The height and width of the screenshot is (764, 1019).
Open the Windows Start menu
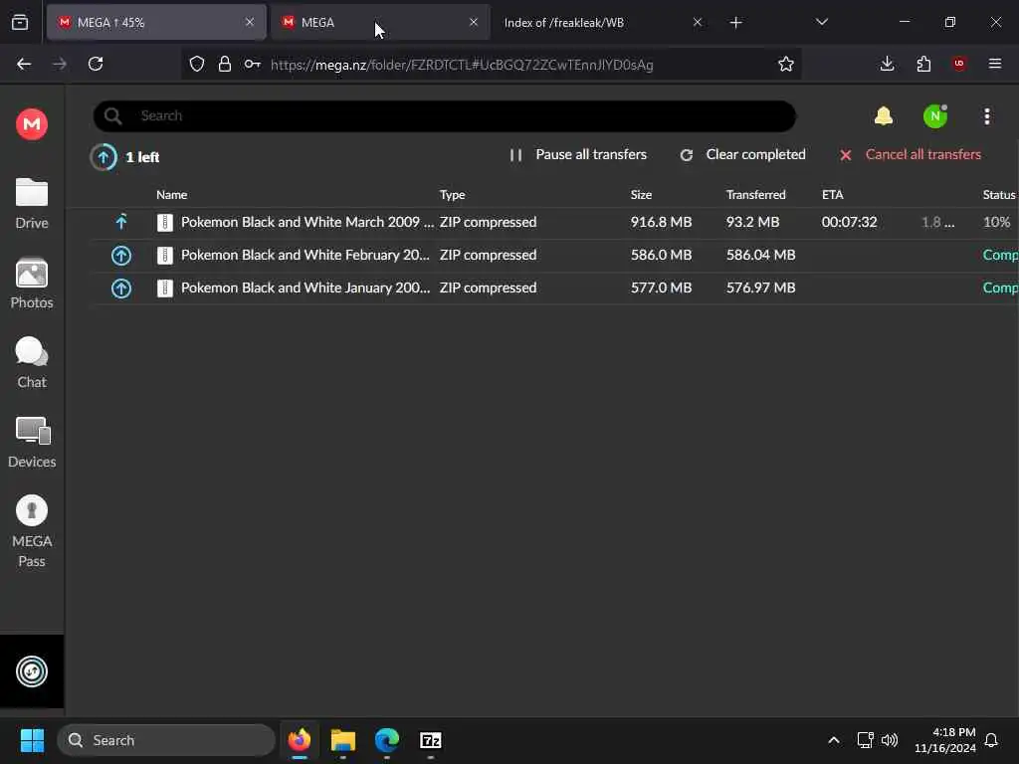click(x=32, y=740)
